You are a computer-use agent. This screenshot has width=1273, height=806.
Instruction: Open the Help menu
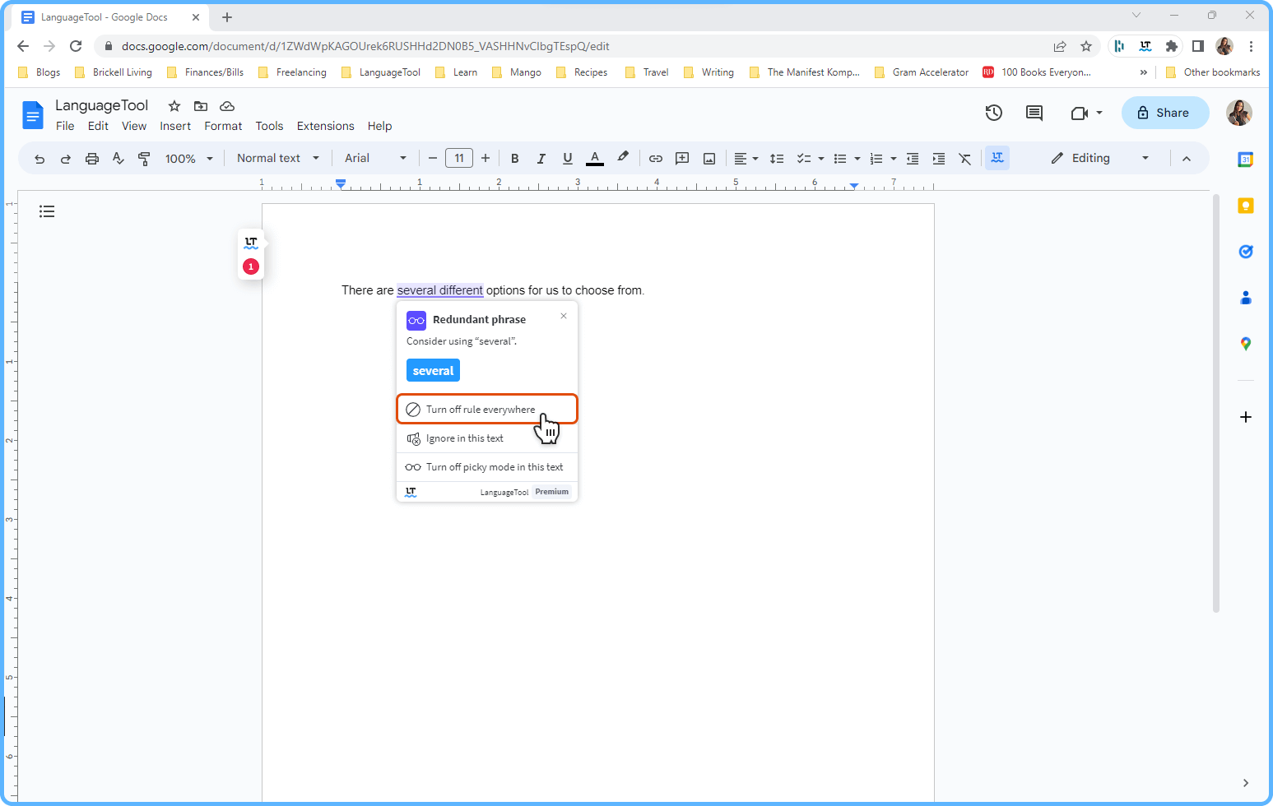(x=379, y=126)
